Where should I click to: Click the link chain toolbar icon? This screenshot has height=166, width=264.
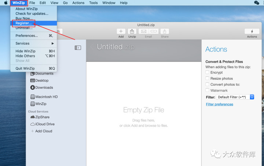point(154,31)
